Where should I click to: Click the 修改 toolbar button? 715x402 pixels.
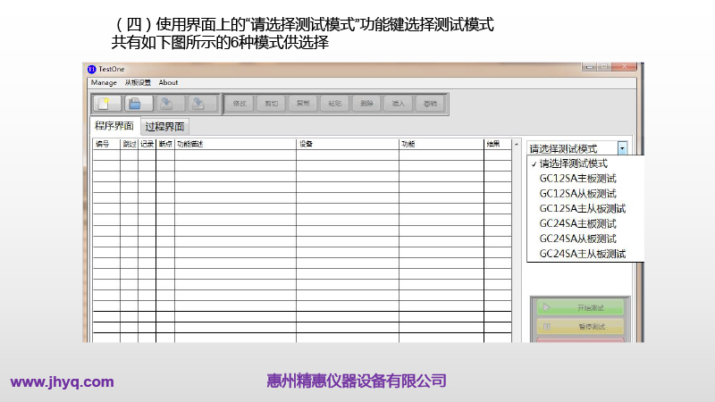pos(240,104)
